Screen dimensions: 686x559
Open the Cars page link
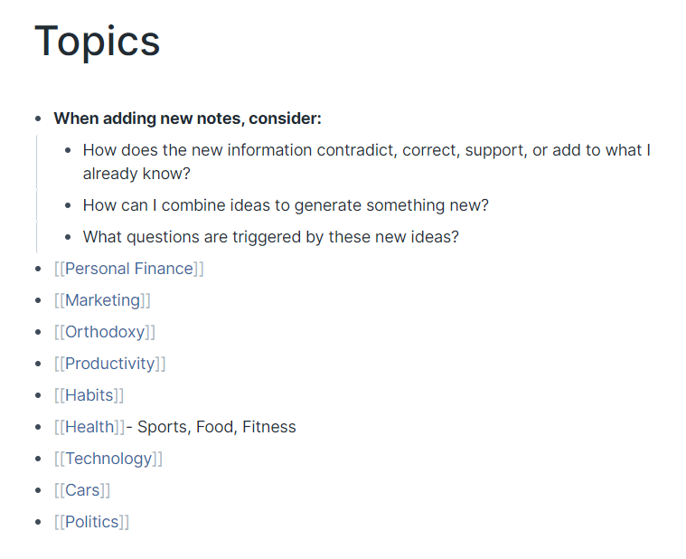coord(82,490)
